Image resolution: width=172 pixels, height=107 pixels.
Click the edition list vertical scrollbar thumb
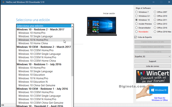pyautogui.click(x=72, y=52)
